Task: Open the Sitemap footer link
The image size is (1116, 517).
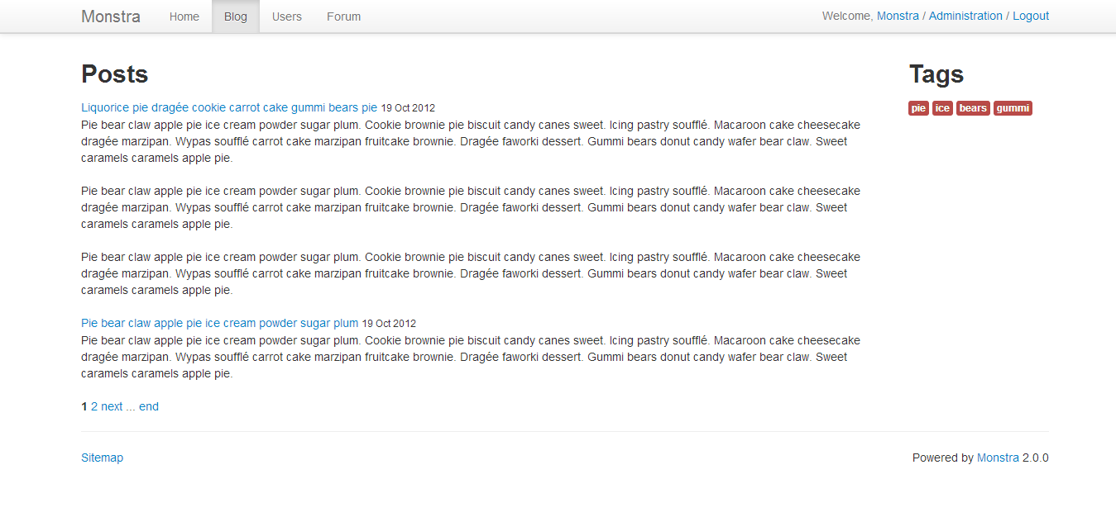Action: (102, 458)
